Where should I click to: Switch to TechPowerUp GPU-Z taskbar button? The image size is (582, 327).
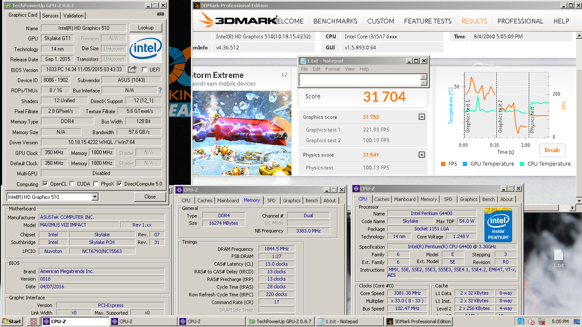280,321
